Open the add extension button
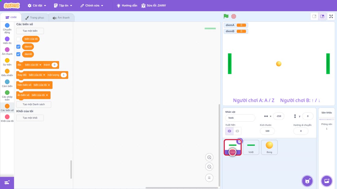This screenshot has width=337, height=189. tap(7, 183)
